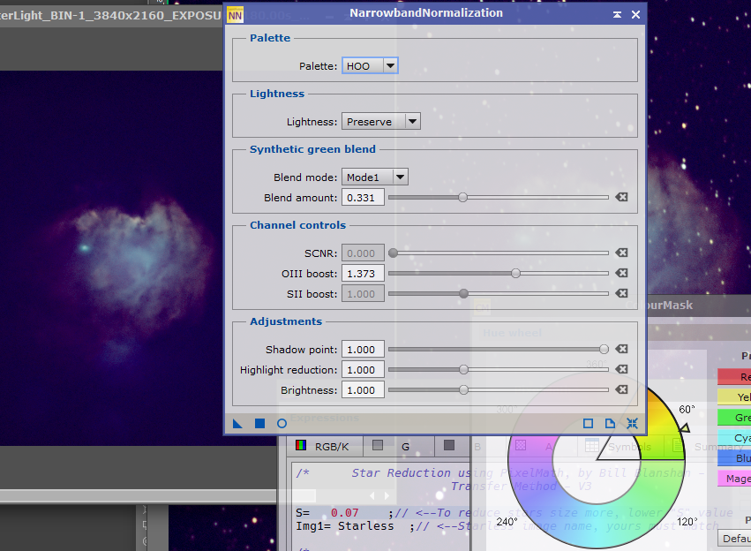Click the SII boost slider handle
The image size is (751, 551).
[x=463, y=294]
